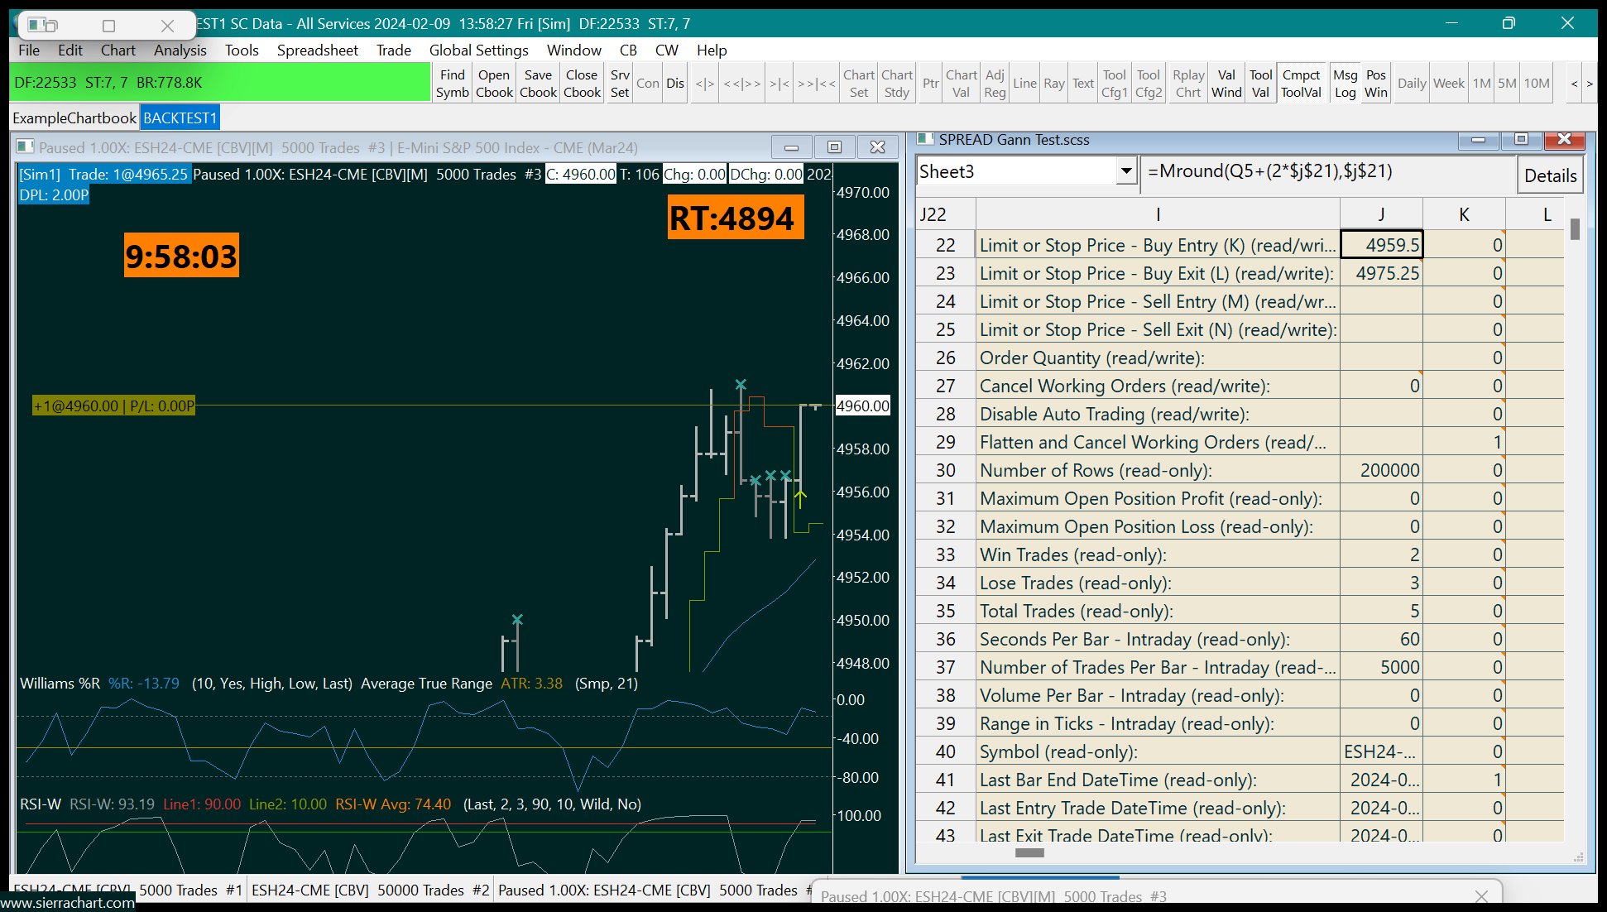This screenshot has height=912, width=1607.
Task: Click the www.sierrachart.com link
Action: 68,903
